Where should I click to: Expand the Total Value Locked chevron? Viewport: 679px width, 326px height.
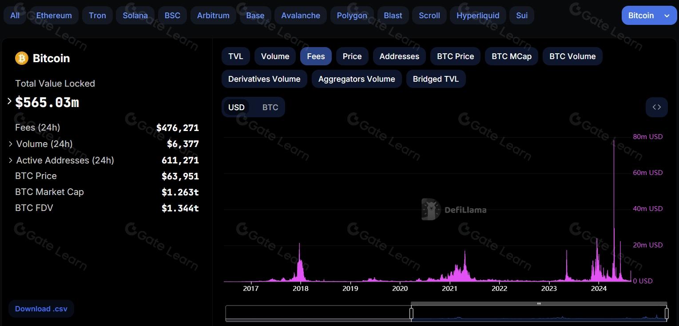point(9,102)
